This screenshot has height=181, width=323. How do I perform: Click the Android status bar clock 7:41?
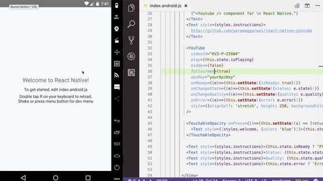104,4
